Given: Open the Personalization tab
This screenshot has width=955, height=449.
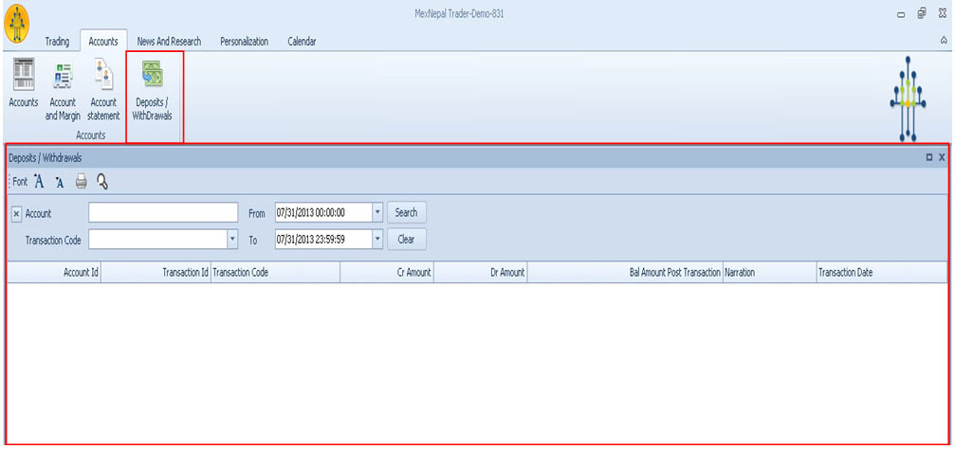Looking at the screenshot, I should pyautogui.click(x=244, y=42).
